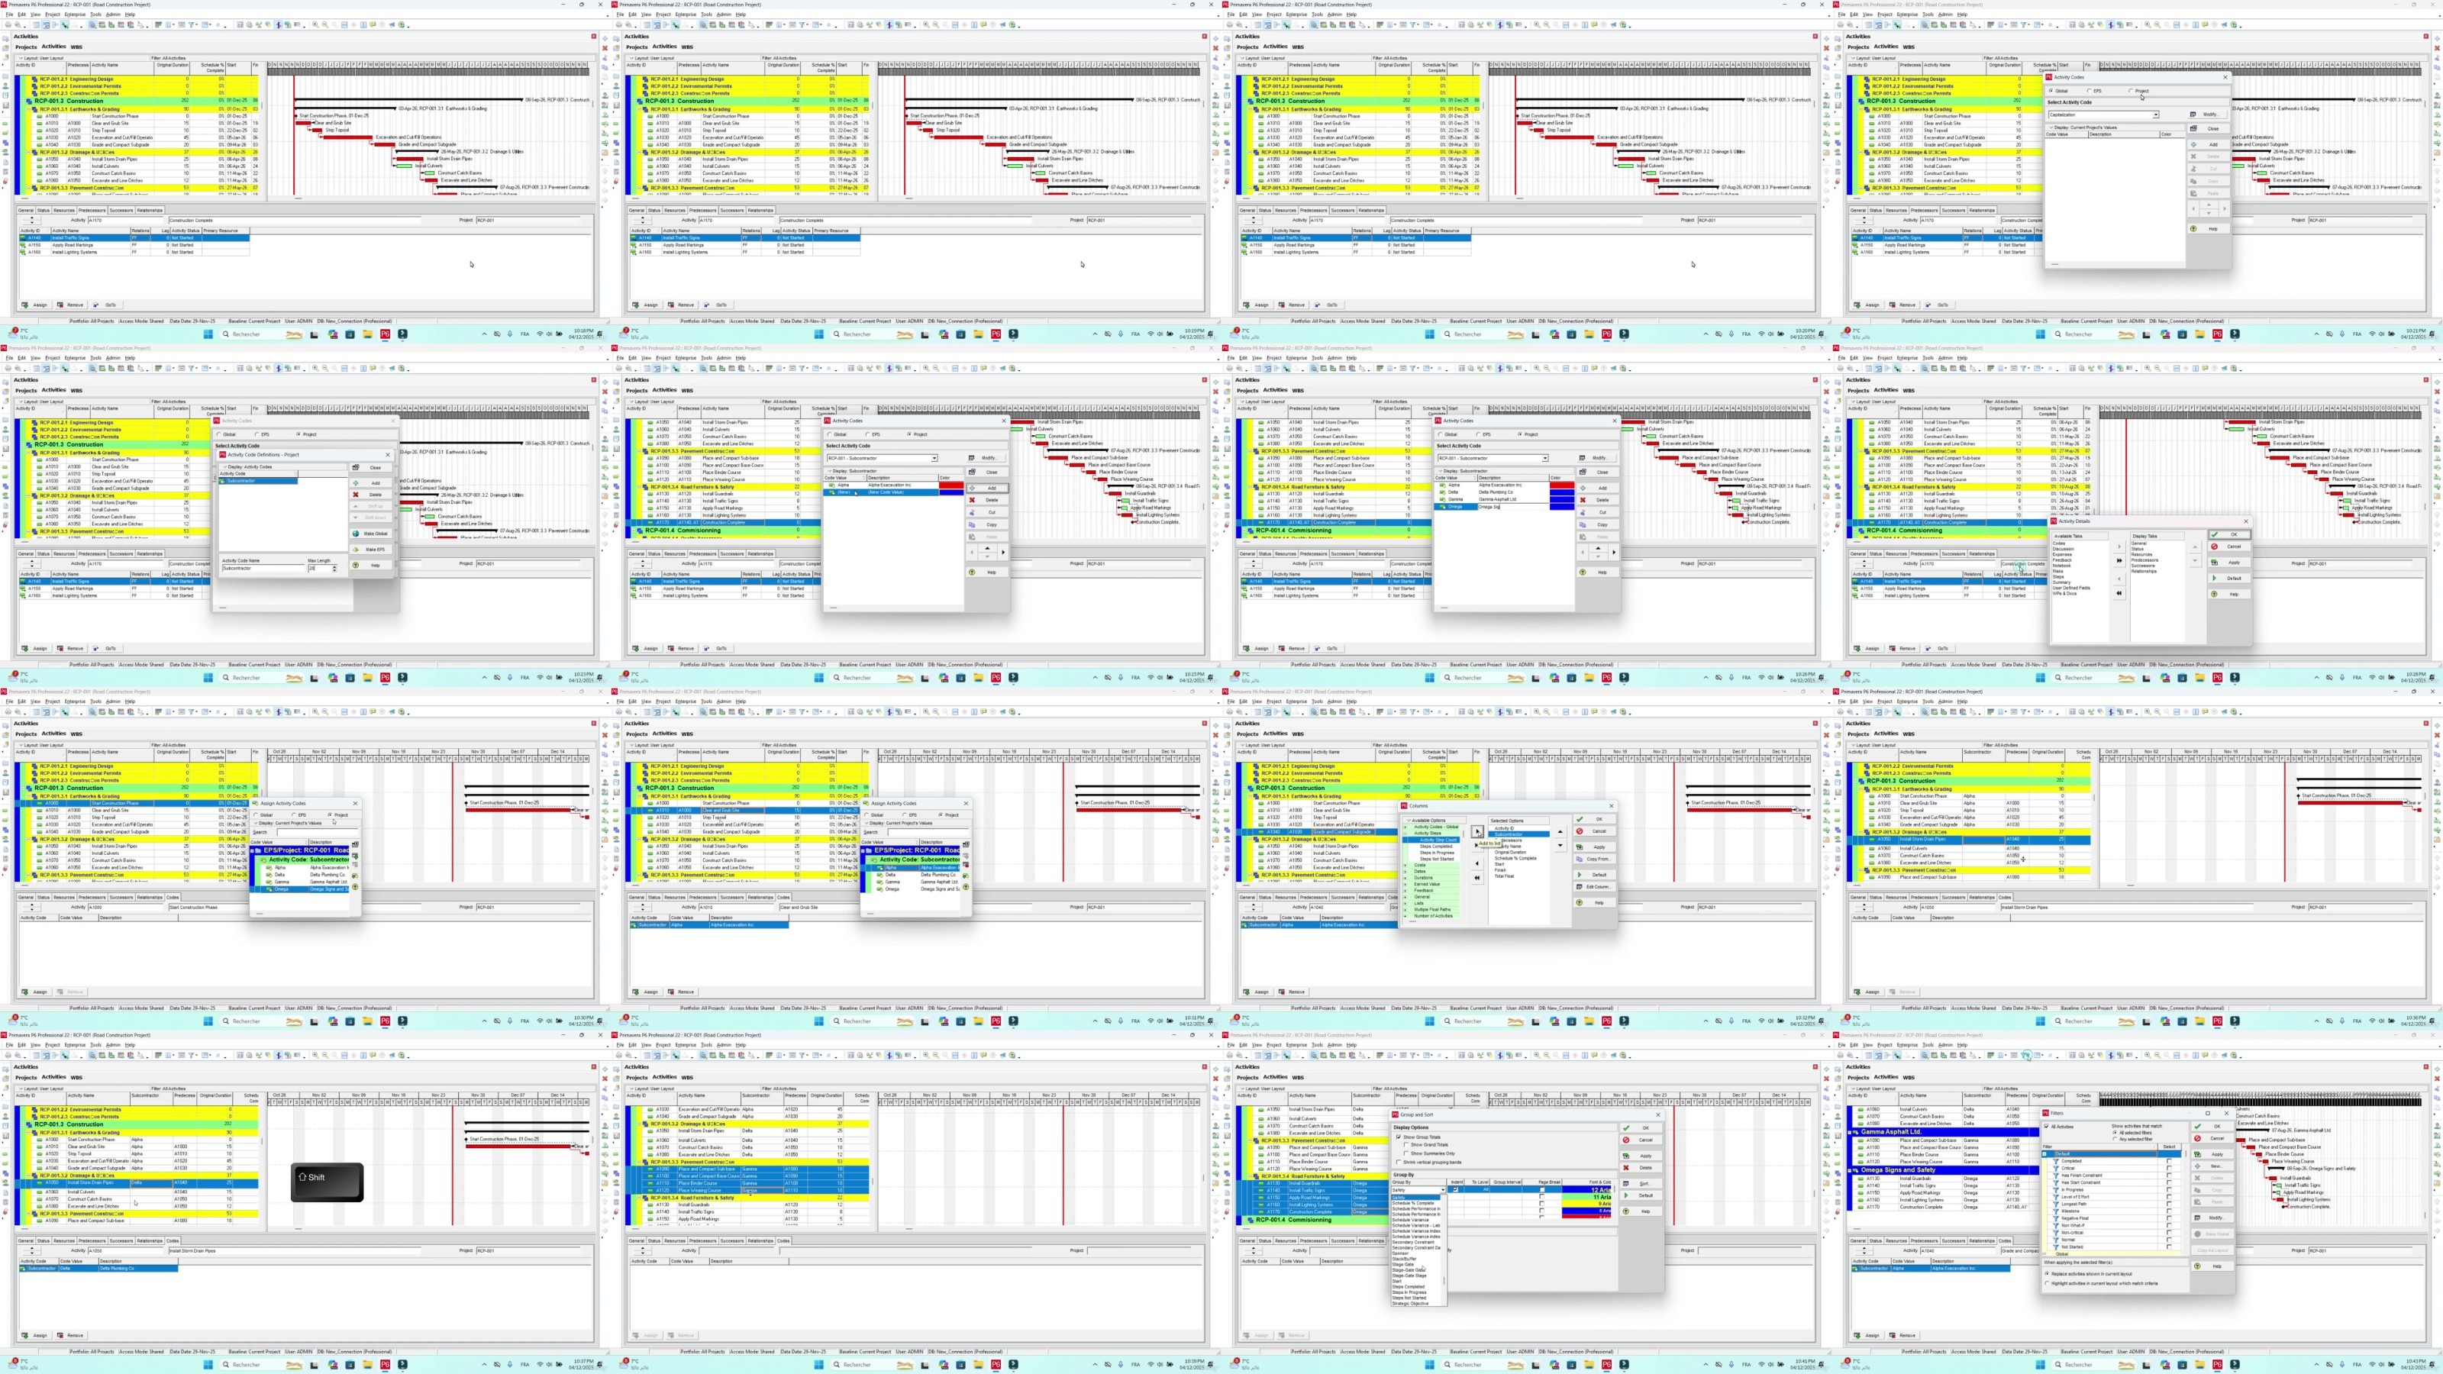This screenshot has height=1374, width=2443.
Task: Click green 11 Arial Font & Color cell in Group and Sort
Action: (1586, 1198)
